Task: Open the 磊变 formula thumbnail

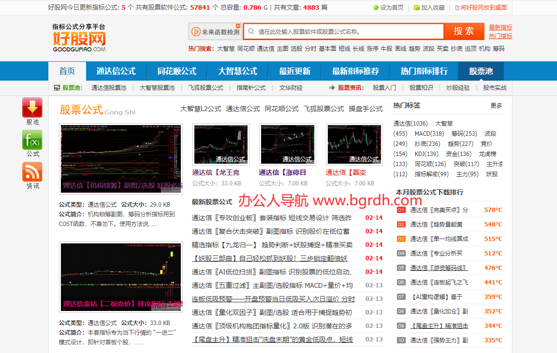Action: coord(354,144)
